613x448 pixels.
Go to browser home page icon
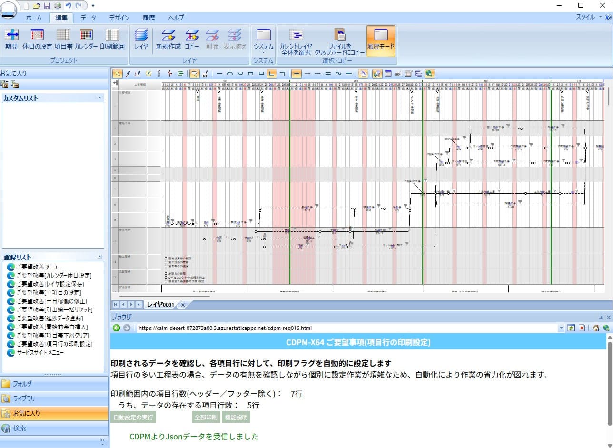[596, 328]
